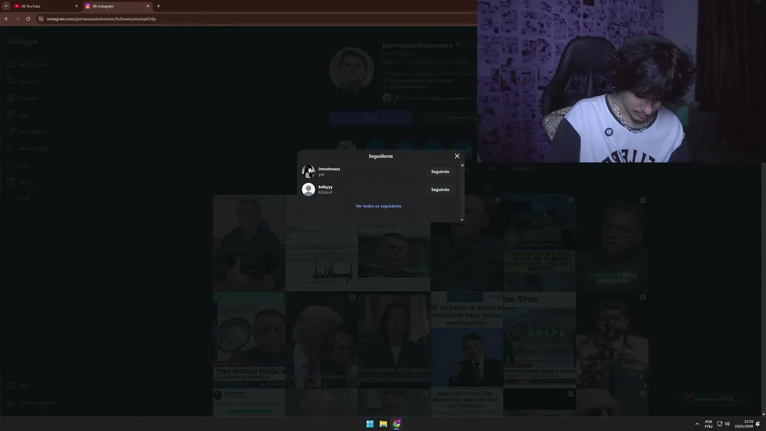The image size is (766, 431).
Task: Go back to previous page
Action: (7, 19)
